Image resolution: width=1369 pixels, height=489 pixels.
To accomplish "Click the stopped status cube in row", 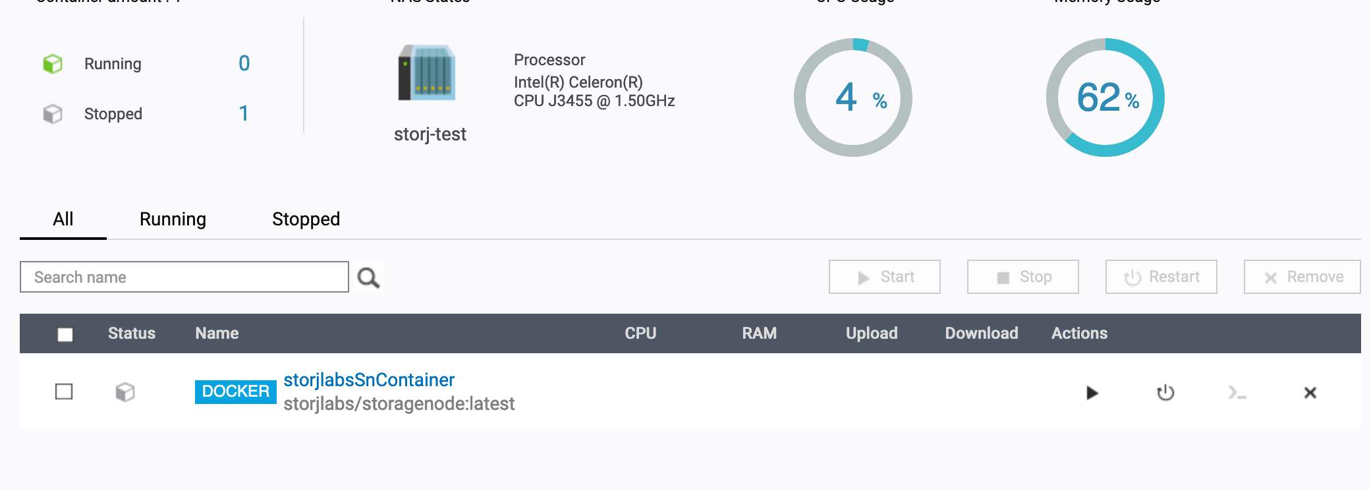I will pos(125,392).
